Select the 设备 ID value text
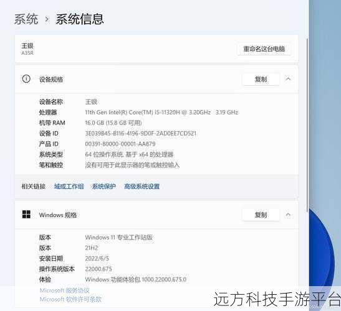Screen dimensions: 341x311 click(140, 134)
